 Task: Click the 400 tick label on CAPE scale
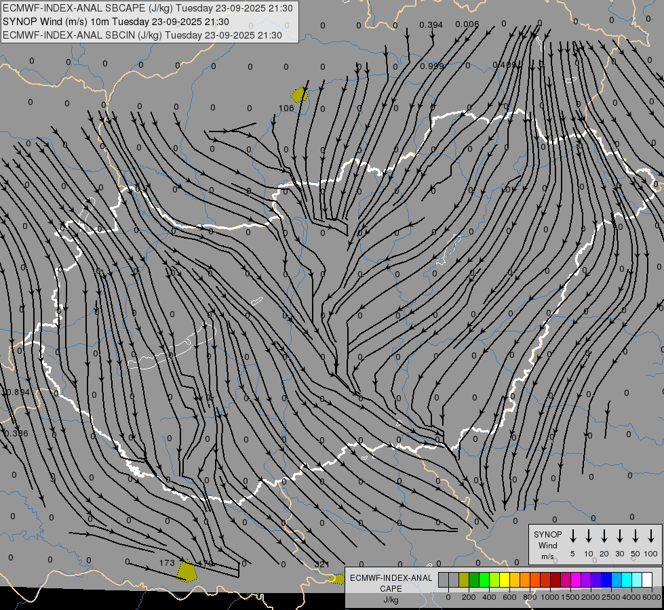pos(489,597)
